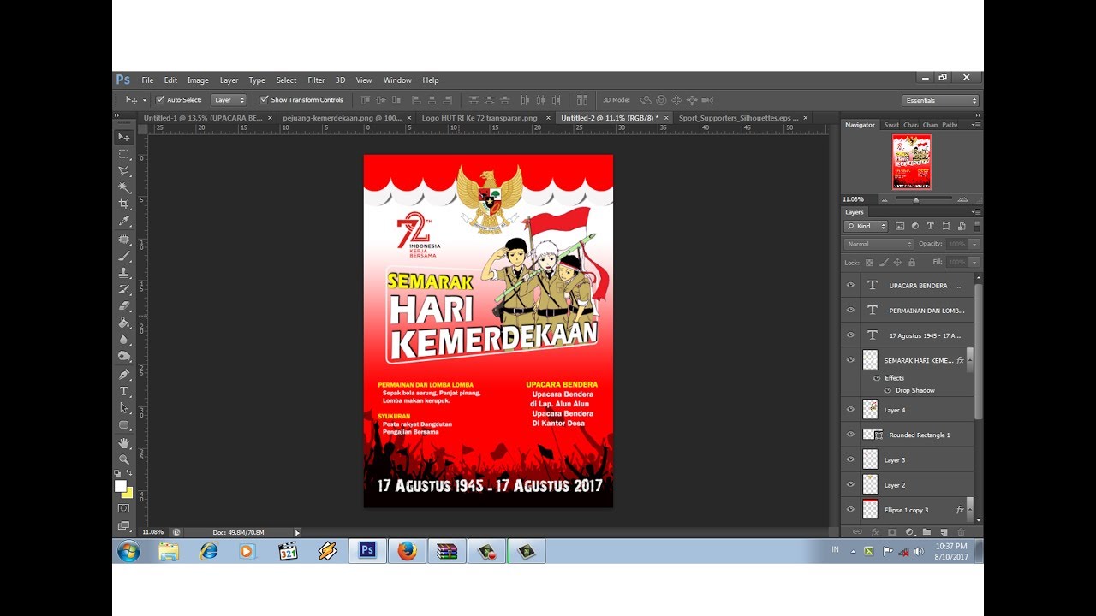Open the Fill value dropdown arrow
Viewport: 1096px width, 616px height.
point(974,262)
